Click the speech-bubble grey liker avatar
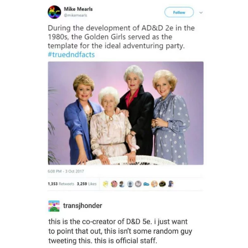 (138, 184)
